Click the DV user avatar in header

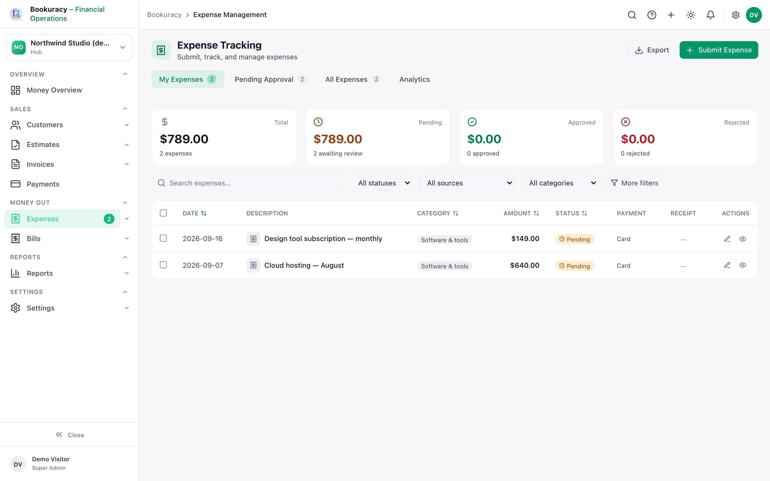(754, 15)
